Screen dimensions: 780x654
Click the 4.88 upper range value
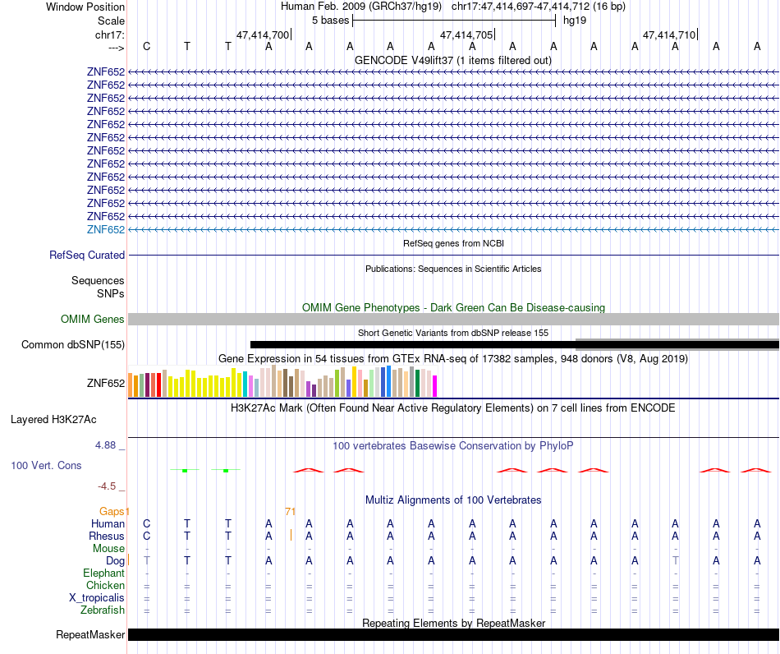pyautogui.click(x=105, y=445)
